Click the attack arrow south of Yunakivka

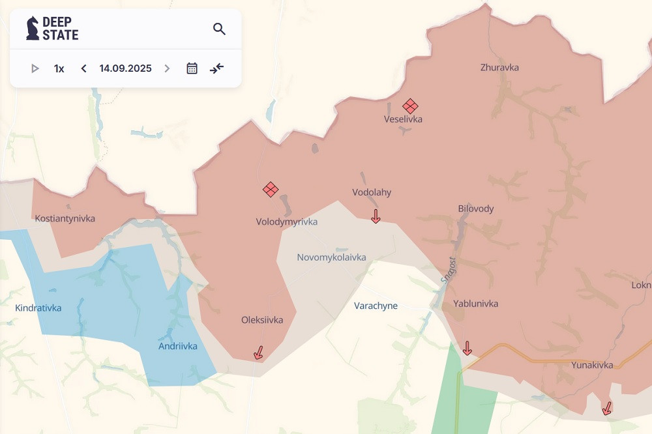(x=606, y=409)
